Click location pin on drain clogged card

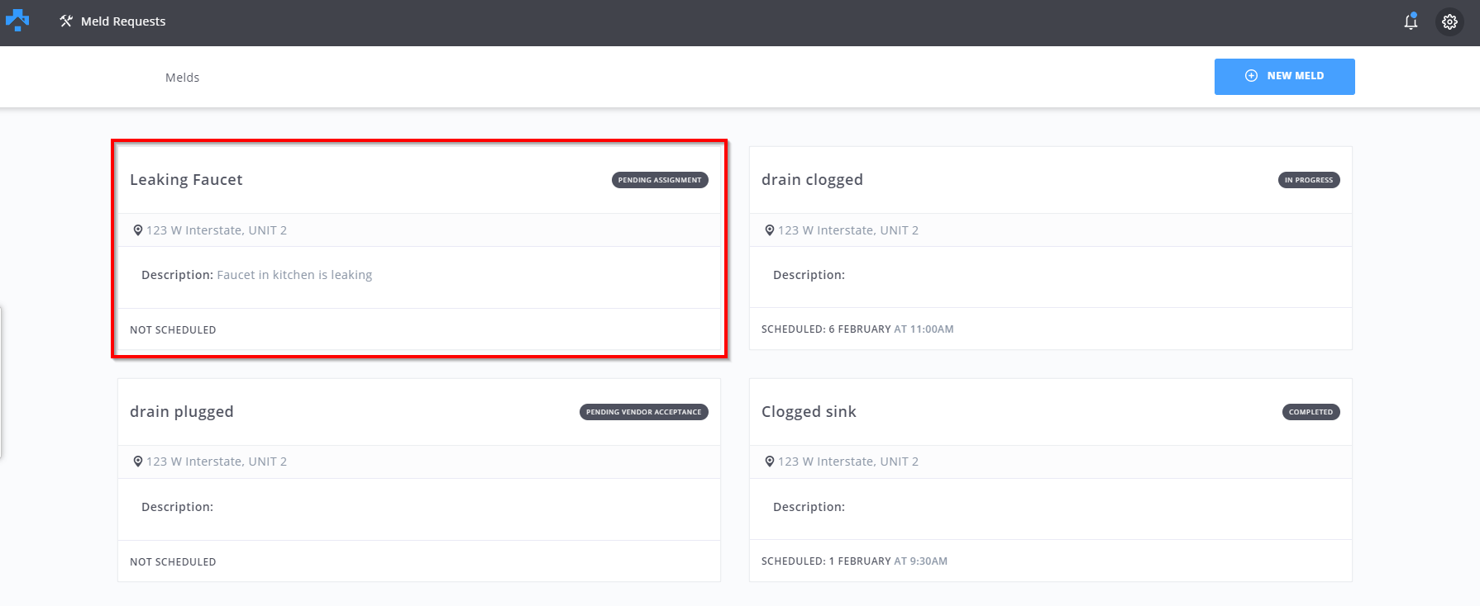tap(770, 230)
